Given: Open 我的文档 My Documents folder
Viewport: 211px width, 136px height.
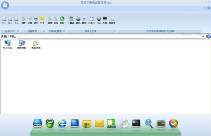Looking at the screenshot, I should (x=36, y=44).
